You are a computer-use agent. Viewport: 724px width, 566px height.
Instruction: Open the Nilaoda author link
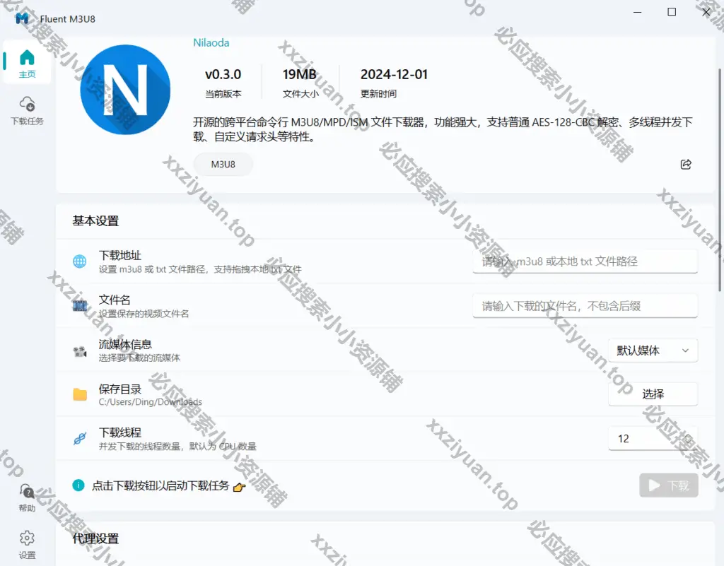211,42
